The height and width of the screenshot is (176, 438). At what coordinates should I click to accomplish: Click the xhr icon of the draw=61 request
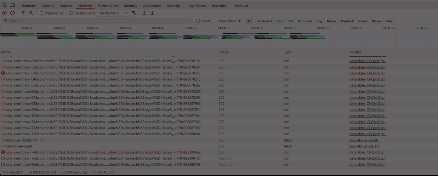tap(3, 61)
